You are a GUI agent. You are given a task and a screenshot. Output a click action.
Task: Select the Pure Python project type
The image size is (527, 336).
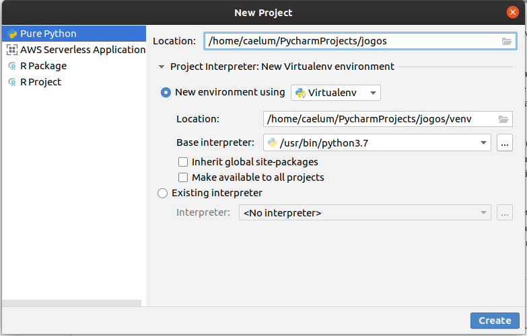pyautogui.click(x=74, y=34)
